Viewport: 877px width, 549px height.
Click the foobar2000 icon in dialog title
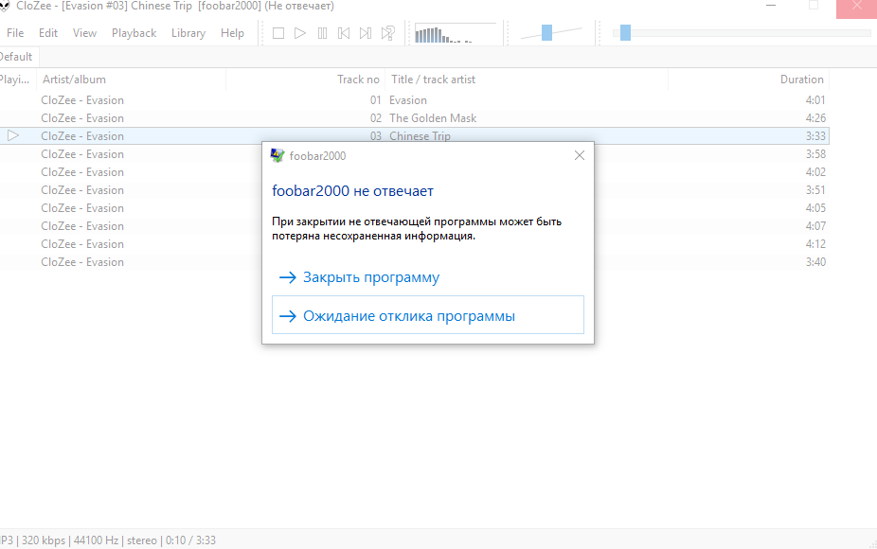277,155
